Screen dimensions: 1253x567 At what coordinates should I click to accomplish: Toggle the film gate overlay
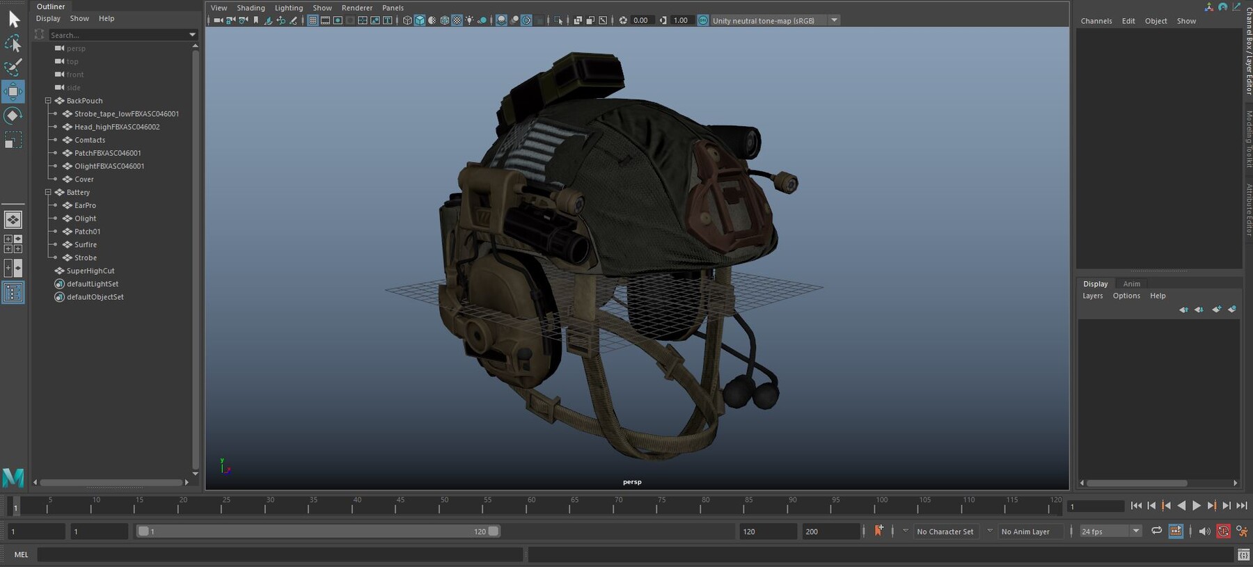point(325,20)
